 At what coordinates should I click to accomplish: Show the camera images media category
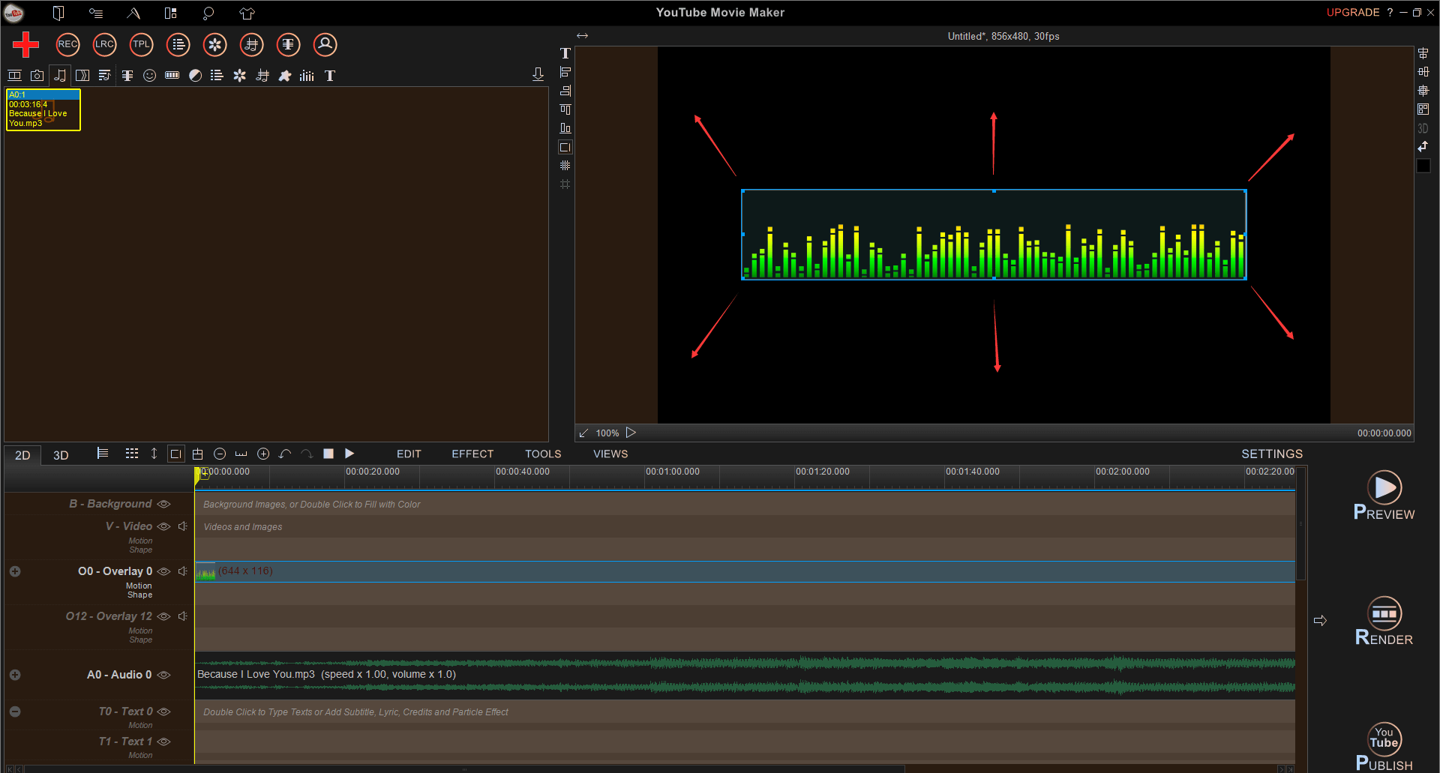37,76
